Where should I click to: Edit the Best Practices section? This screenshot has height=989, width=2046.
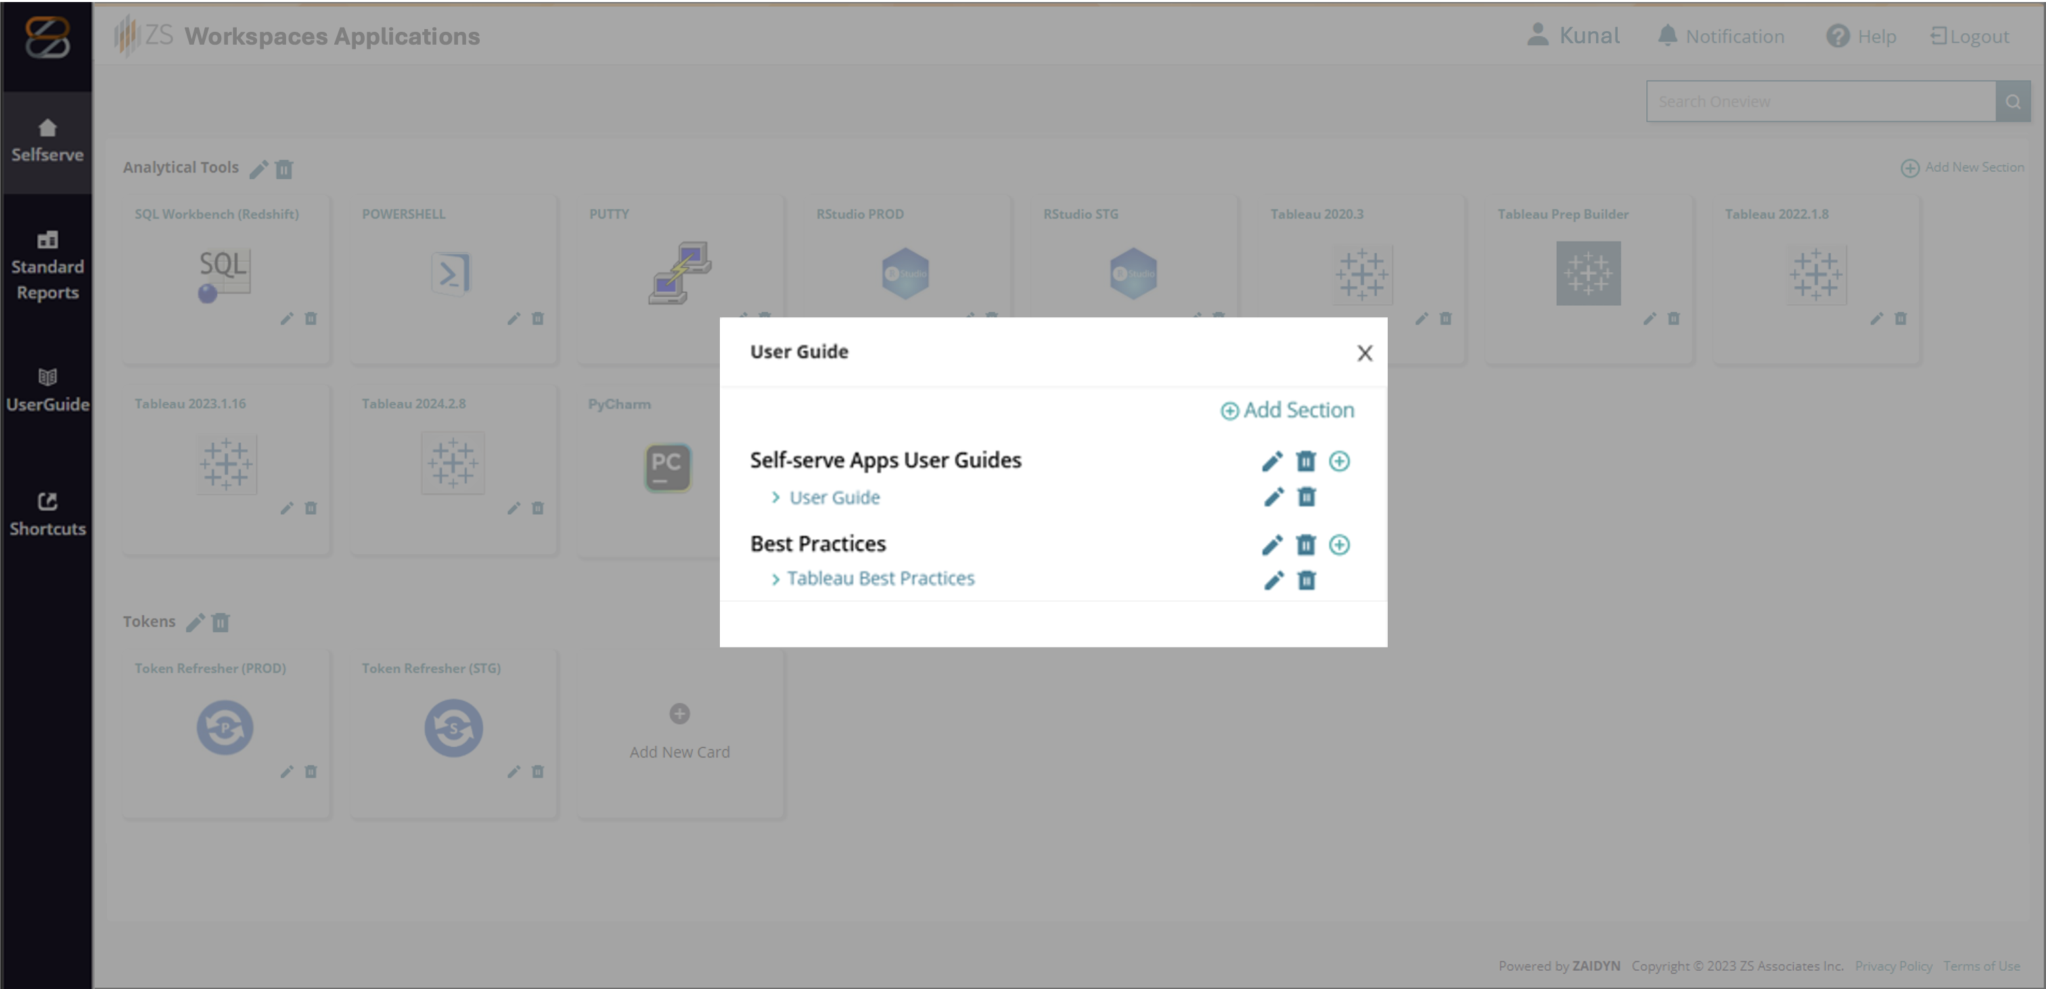click(1271, 545)
